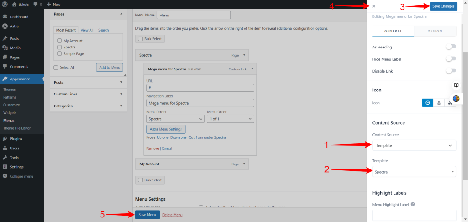Open the Content Source dropdown
The height and width of the screenshot is (222, 468).
coord(414,145)
